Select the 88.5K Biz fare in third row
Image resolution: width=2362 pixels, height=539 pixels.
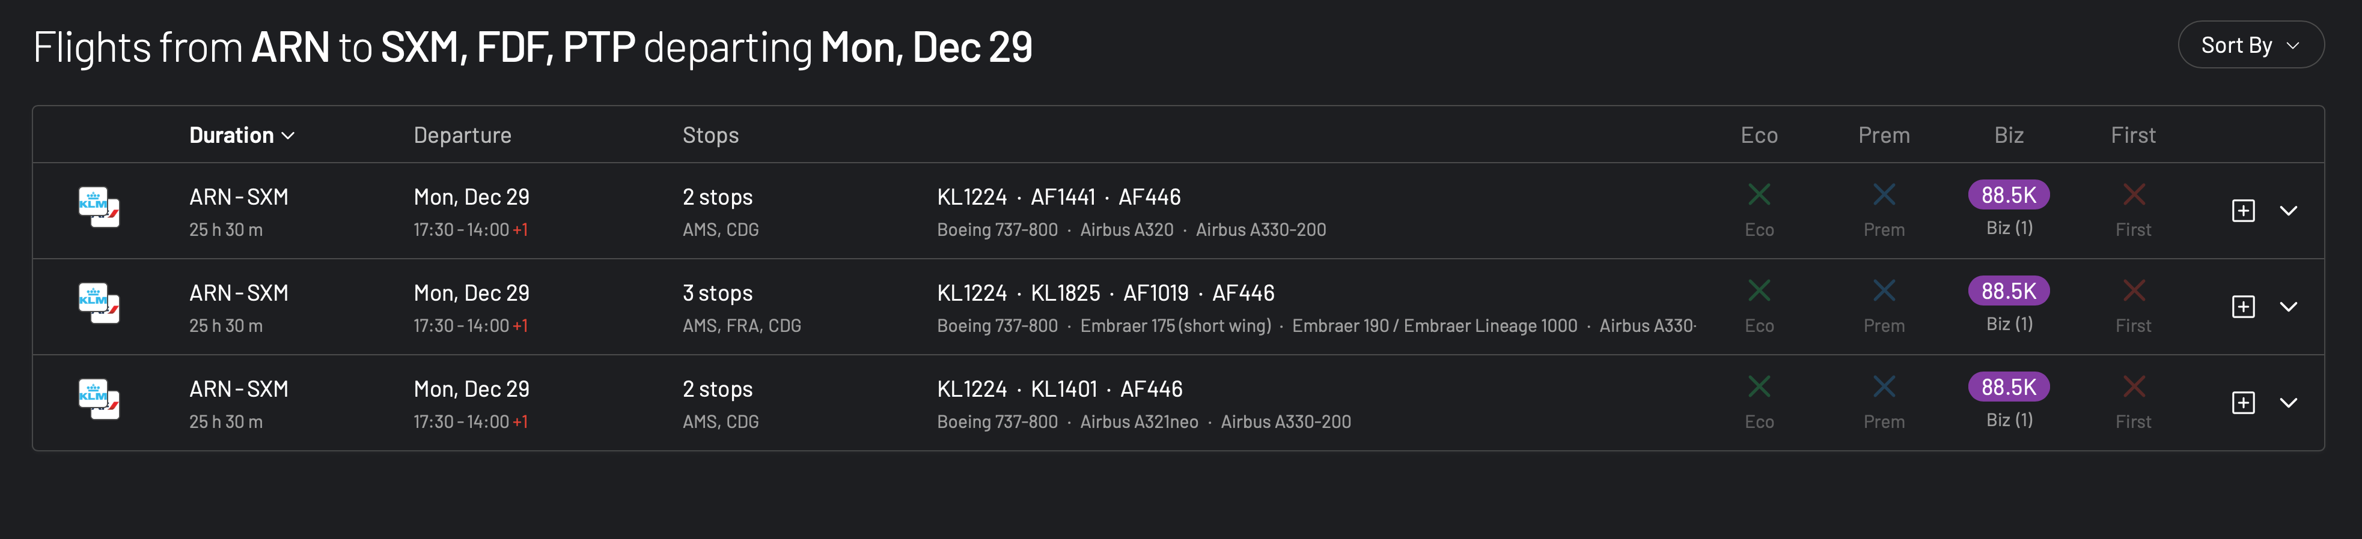(x=2008, y=387)
